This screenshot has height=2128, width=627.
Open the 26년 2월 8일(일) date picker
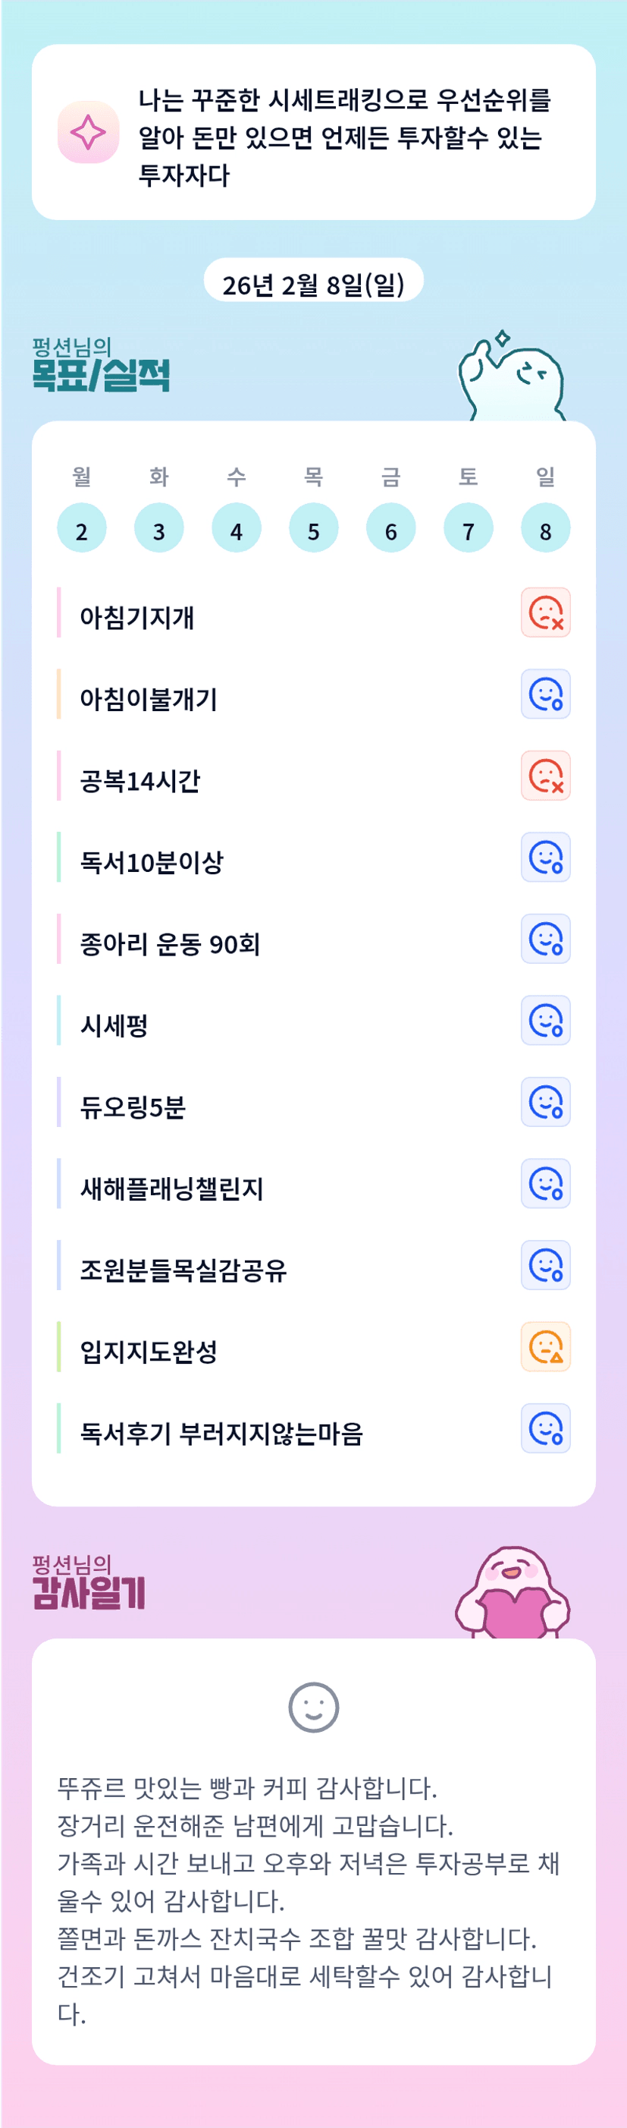pos(314,282)
